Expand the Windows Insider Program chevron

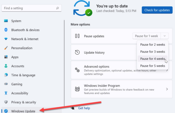pyautogui.click(x=167, y=89)
